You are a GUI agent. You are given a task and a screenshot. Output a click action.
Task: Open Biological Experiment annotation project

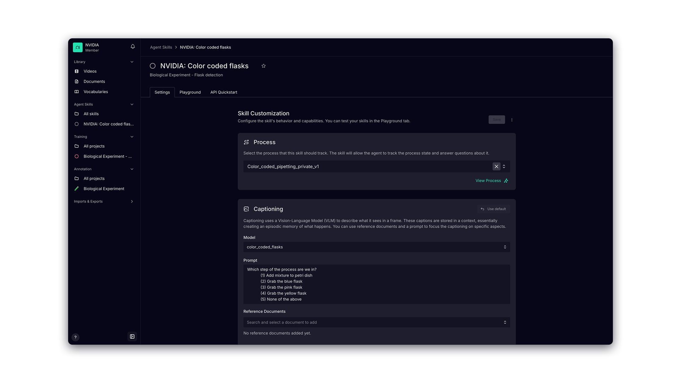[x=104, y=189]
